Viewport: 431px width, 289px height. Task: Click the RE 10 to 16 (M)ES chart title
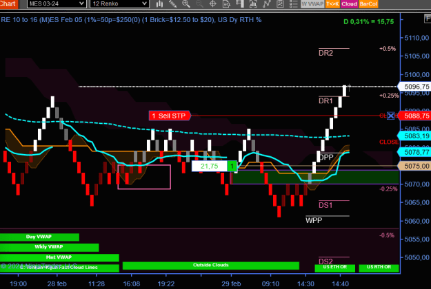[x=131, y=20]
